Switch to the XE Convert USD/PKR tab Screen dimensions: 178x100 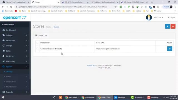pyautogui.click(x=134, y=2)
